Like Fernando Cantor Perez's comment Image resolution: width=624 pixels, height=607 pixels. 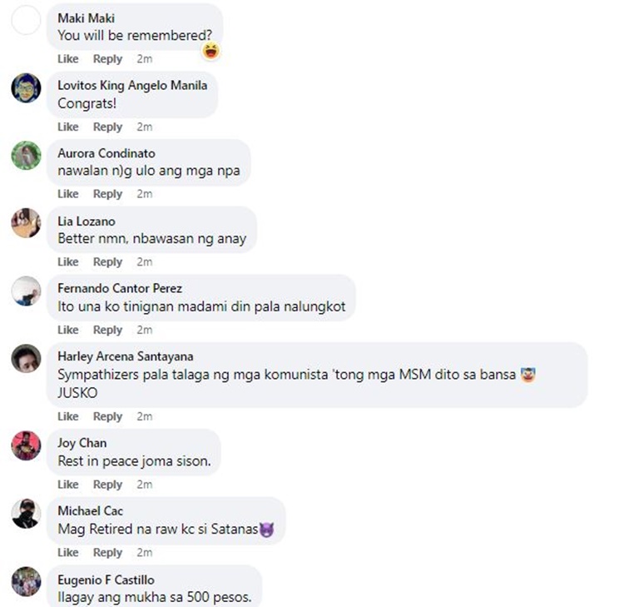pyautogui.click(x=67, y=330)
